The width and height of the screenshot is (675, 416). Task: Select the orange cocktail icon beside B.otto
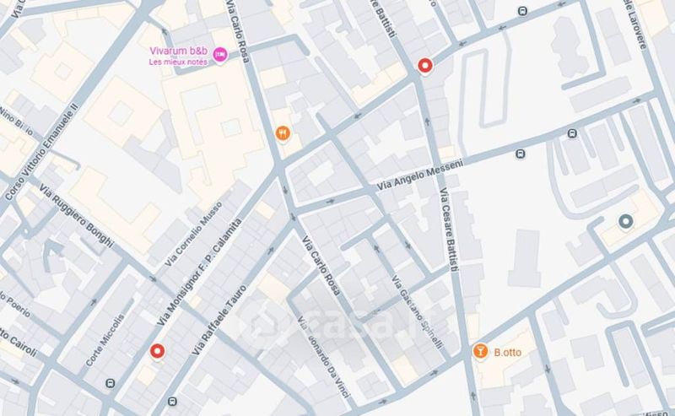(480, 351)
